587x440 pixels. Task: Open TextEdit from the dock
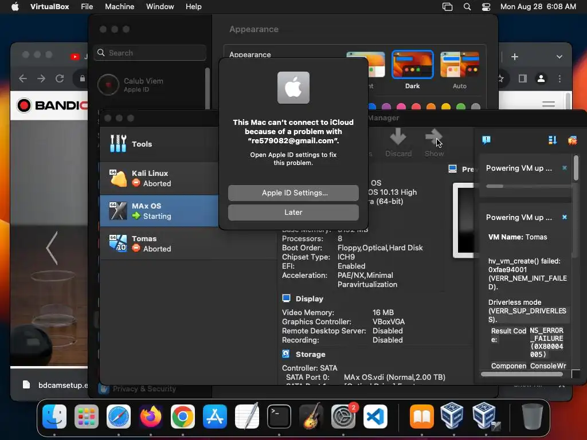[247, 417]
